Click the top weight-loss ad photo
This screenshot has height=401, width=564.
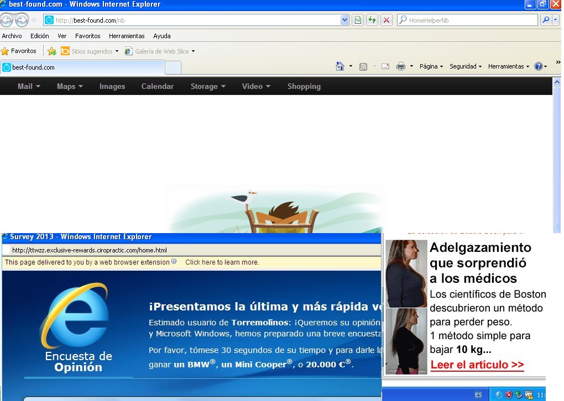[x=406, y=274]
